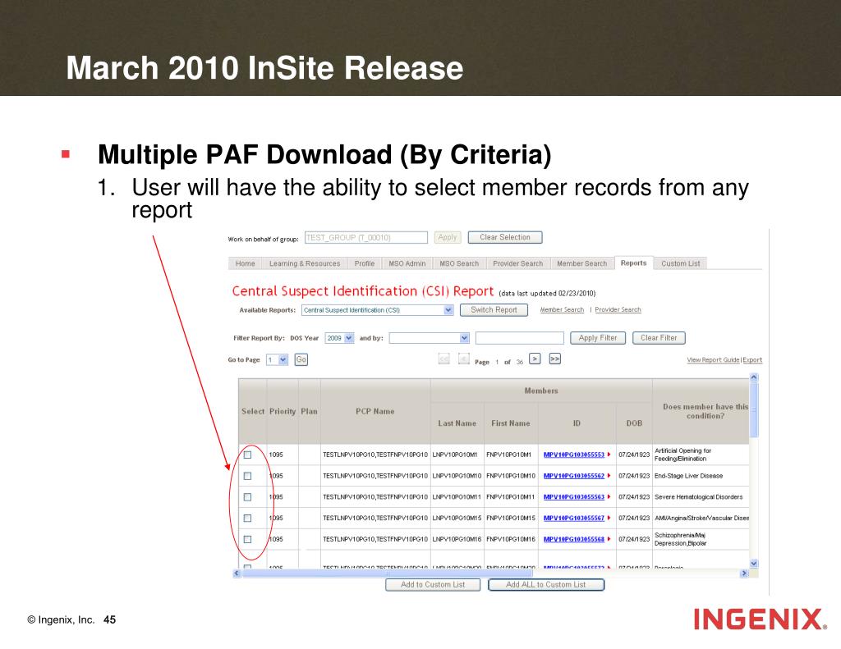Open member ID link MPV10PG103055568
The image size is (841, 649).
574,539
